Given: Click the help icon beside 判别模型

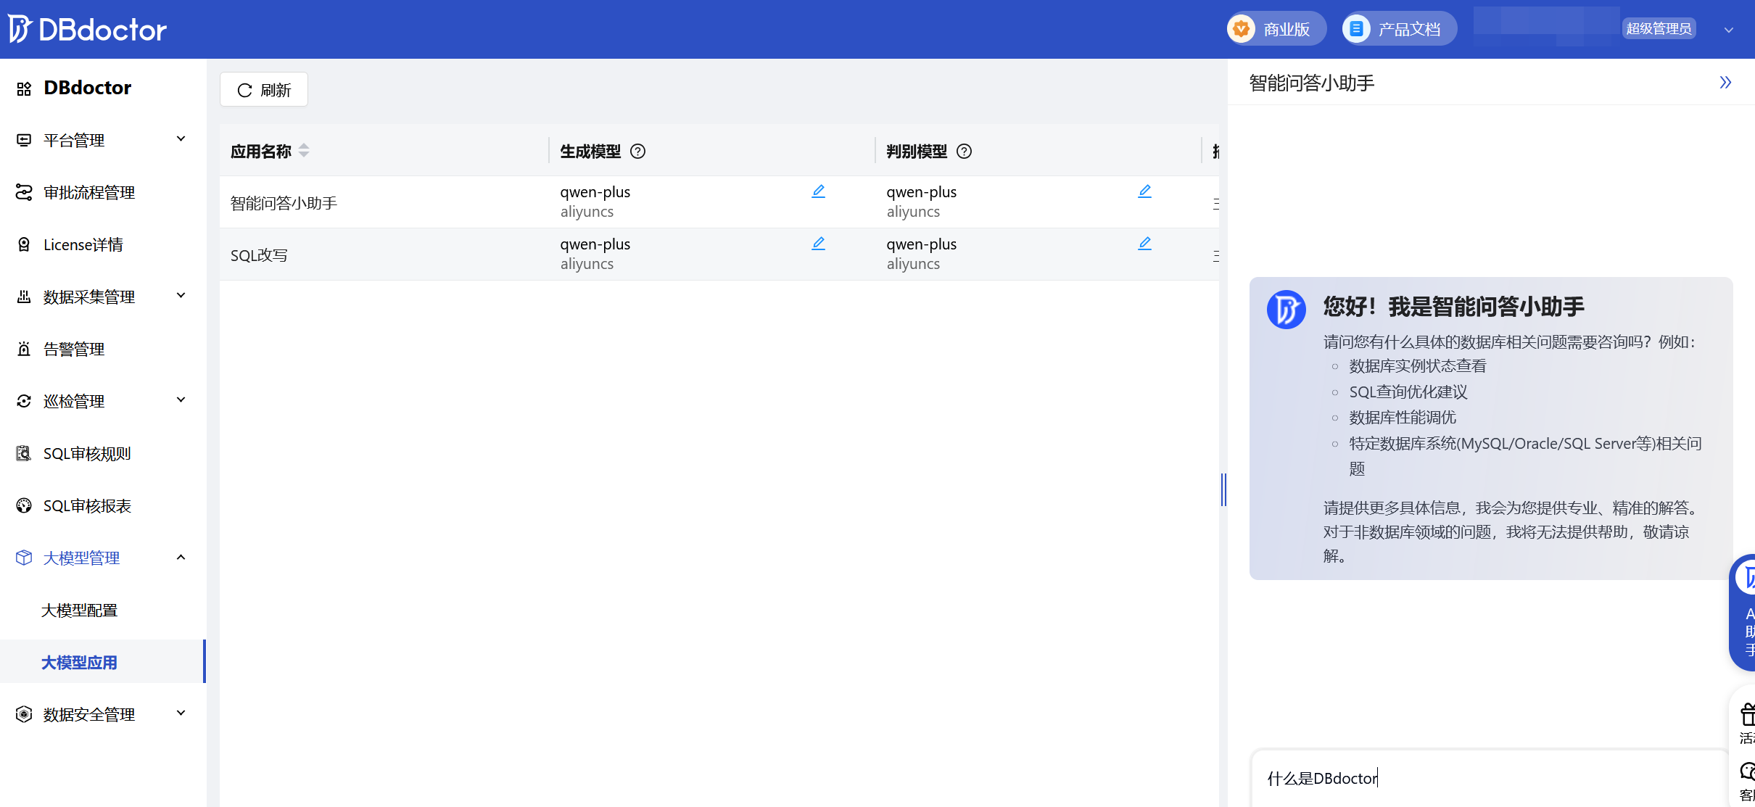Looking at the screenshot, I should [964, 152].
